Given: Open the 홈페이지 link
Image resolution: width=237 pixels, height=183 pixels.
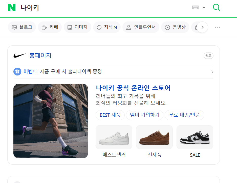Looking at the screenshot, I should point(40,56).
